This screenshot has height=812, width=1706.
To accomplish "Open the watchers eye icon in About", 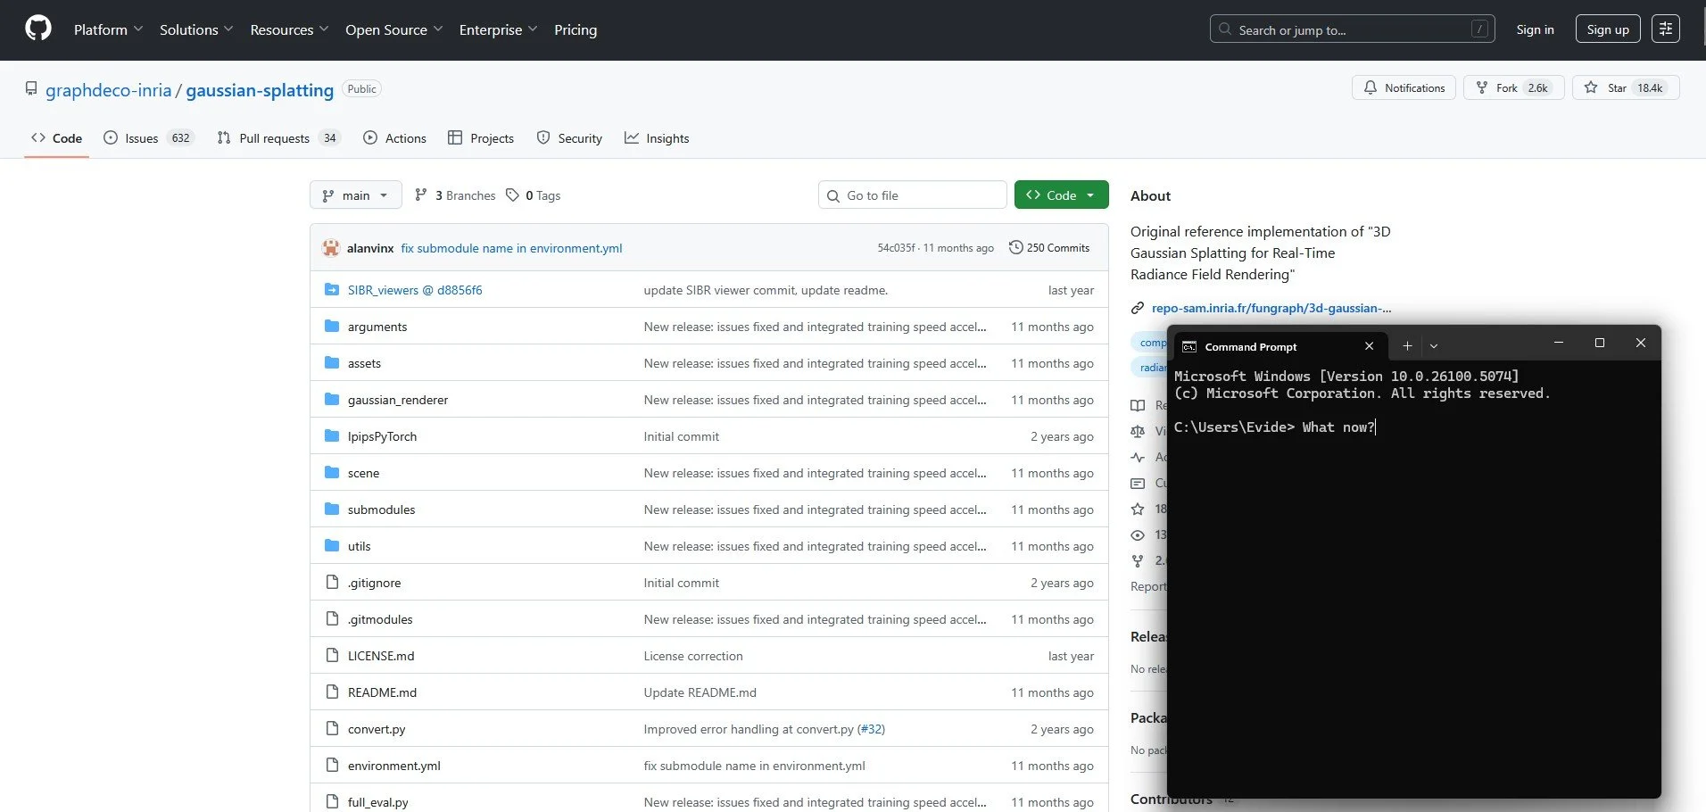I will [1138, 535].
